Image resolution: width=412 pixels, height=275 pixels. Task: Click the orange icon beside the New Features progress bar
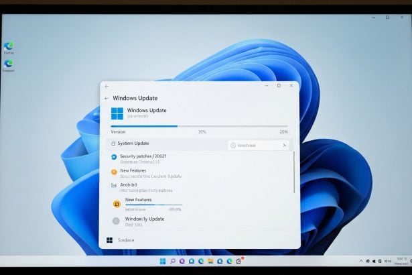(x=117, y=204)
